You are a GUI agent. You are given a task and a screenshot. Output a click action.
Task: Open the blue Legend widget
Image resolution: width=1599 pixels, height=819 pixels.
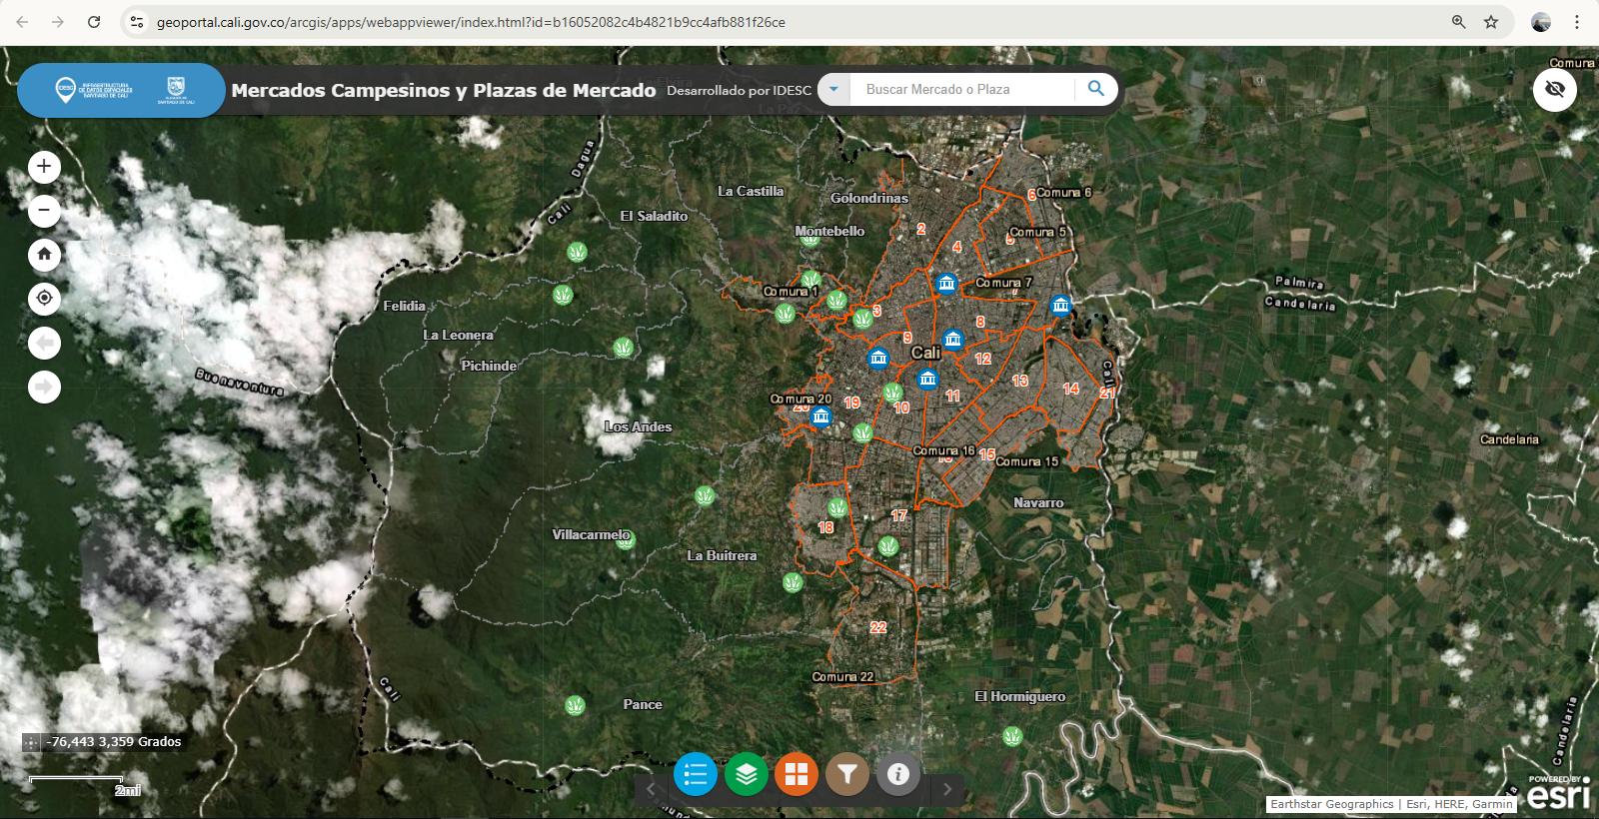point(696,774)
